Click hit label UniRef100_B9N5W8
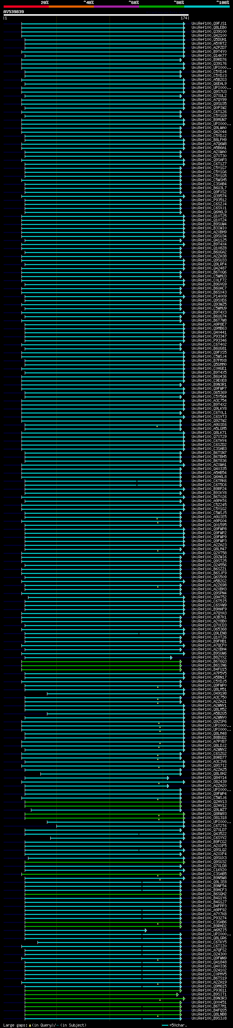The height and width of the screenshot is (1028, 233). pos(209,878)
